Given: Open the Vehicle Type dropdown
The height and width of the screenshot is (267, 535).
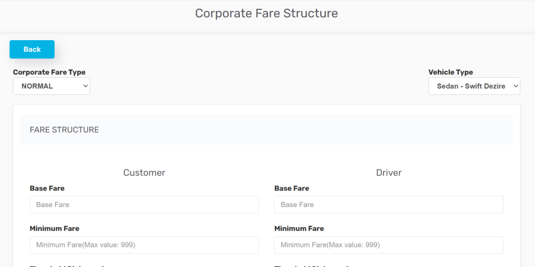Looking at the screenshot, I should click(474, 86).
